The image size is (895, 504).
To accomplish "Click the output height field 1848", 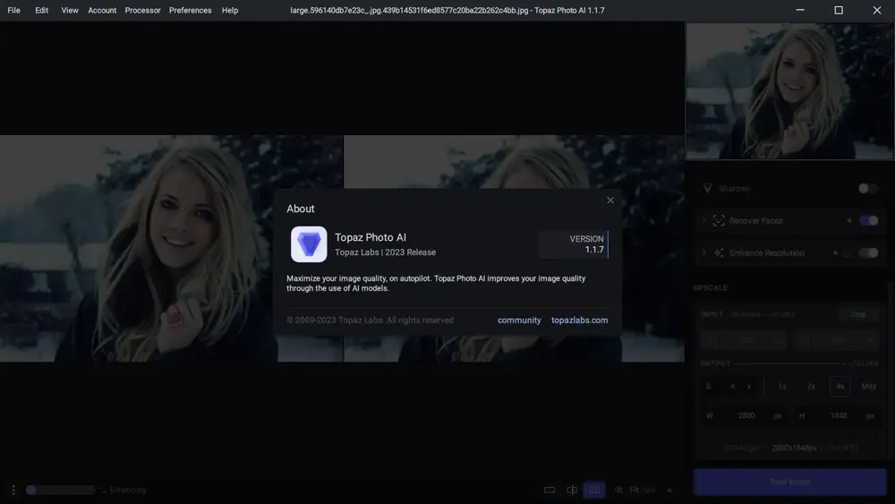I will [x=839, y=415].
